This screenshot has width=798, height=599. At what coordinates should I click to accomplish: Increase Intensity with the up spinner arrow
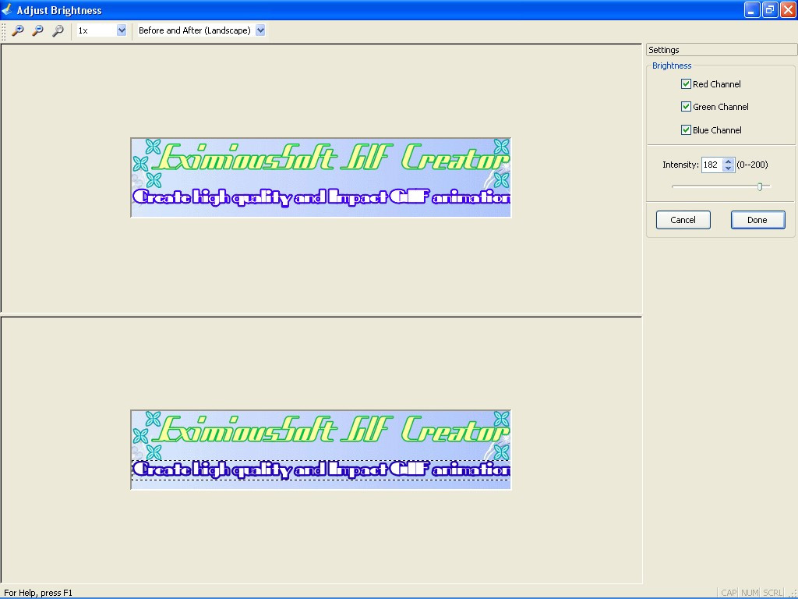point(729,161)
